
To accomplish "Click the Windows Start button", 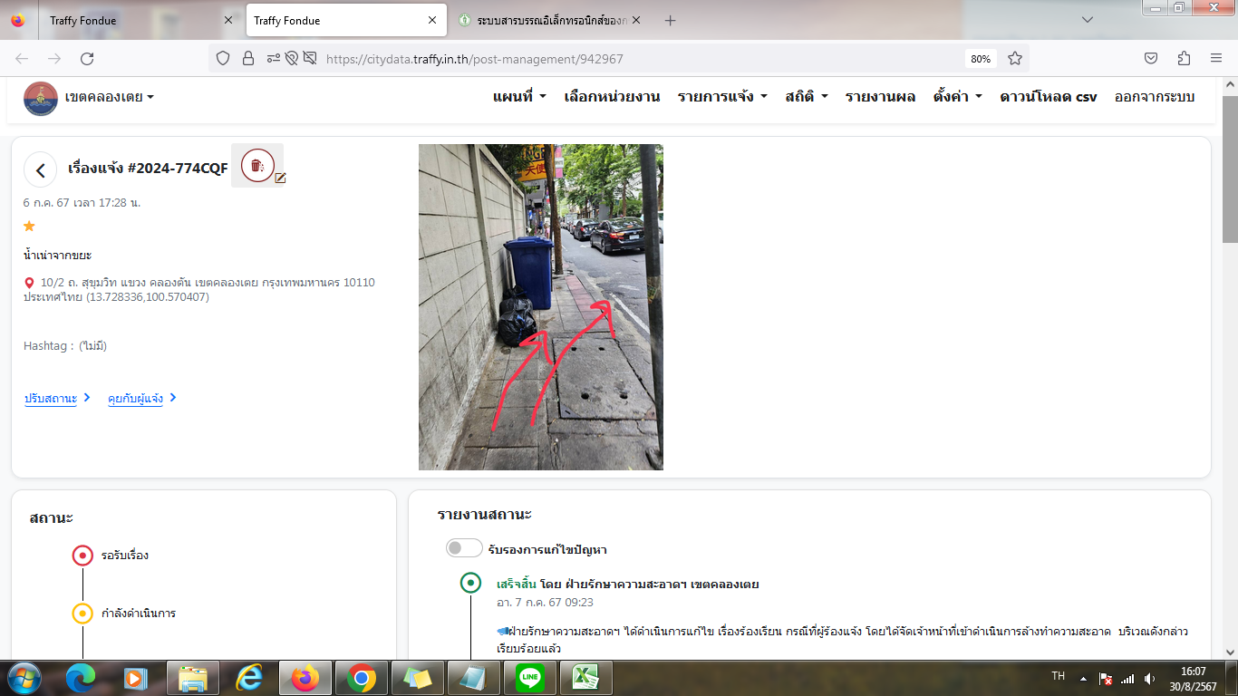I will click(x=23, y=678).
